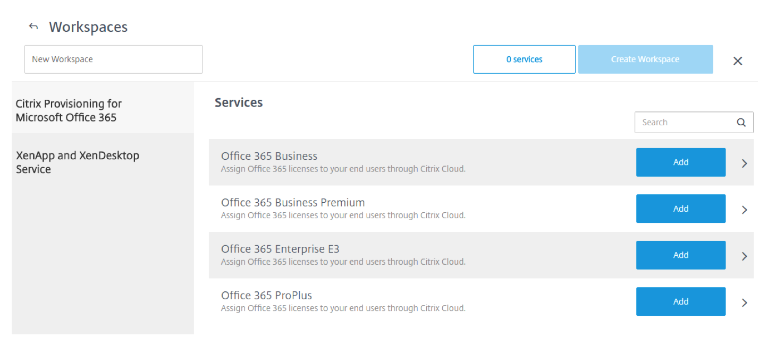Select the Office 365 Business row title
Image resolution: width=776 pixels, height=346 pixels.
pyautogui.click(x=269, y=156)
